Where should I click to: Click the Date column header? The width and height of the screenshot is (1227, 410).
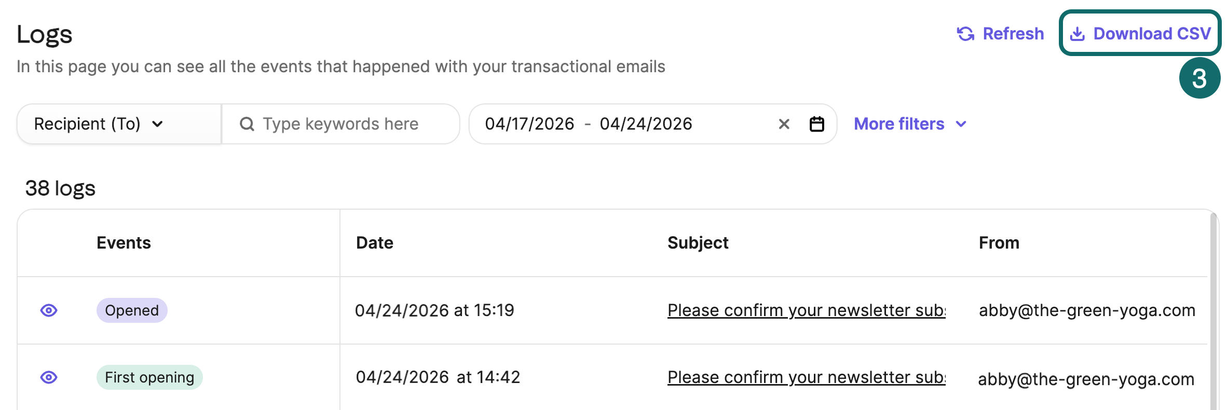coord(374,242)
